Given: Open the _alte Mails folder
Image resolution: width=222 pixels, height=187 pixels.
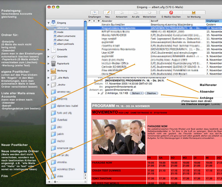Looking at the screenshot, I should click(63, 78).
